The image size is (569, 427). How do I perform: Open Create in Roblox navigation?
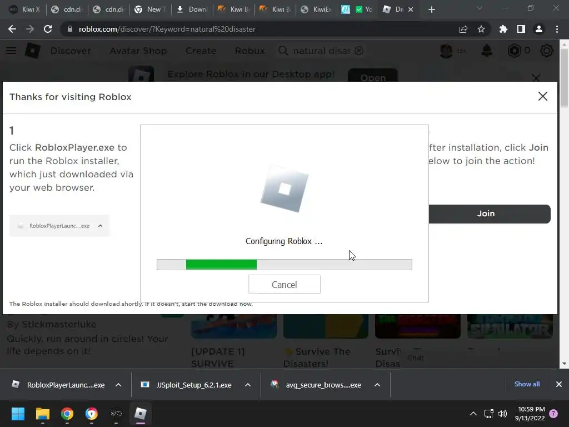(201, 51)
